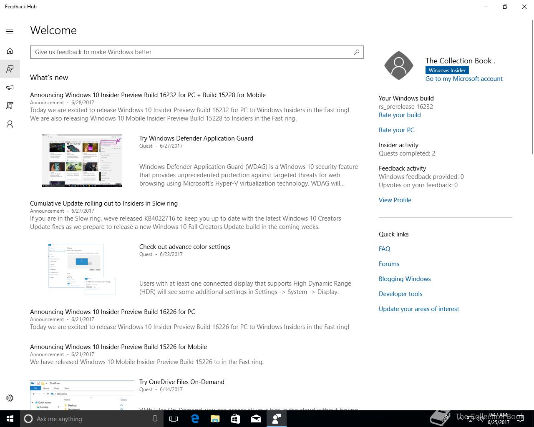Open Quests icon in sidebar

10,106
